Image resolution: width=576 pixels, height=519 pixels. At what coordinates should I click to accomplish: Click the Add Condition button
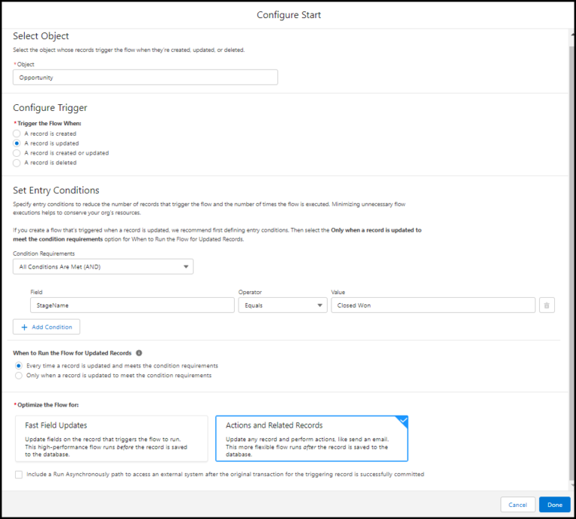[x=46, y=327]
